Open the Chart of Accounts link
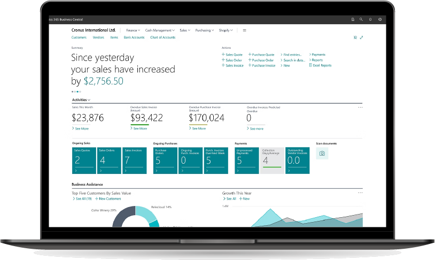 point(163,37)
